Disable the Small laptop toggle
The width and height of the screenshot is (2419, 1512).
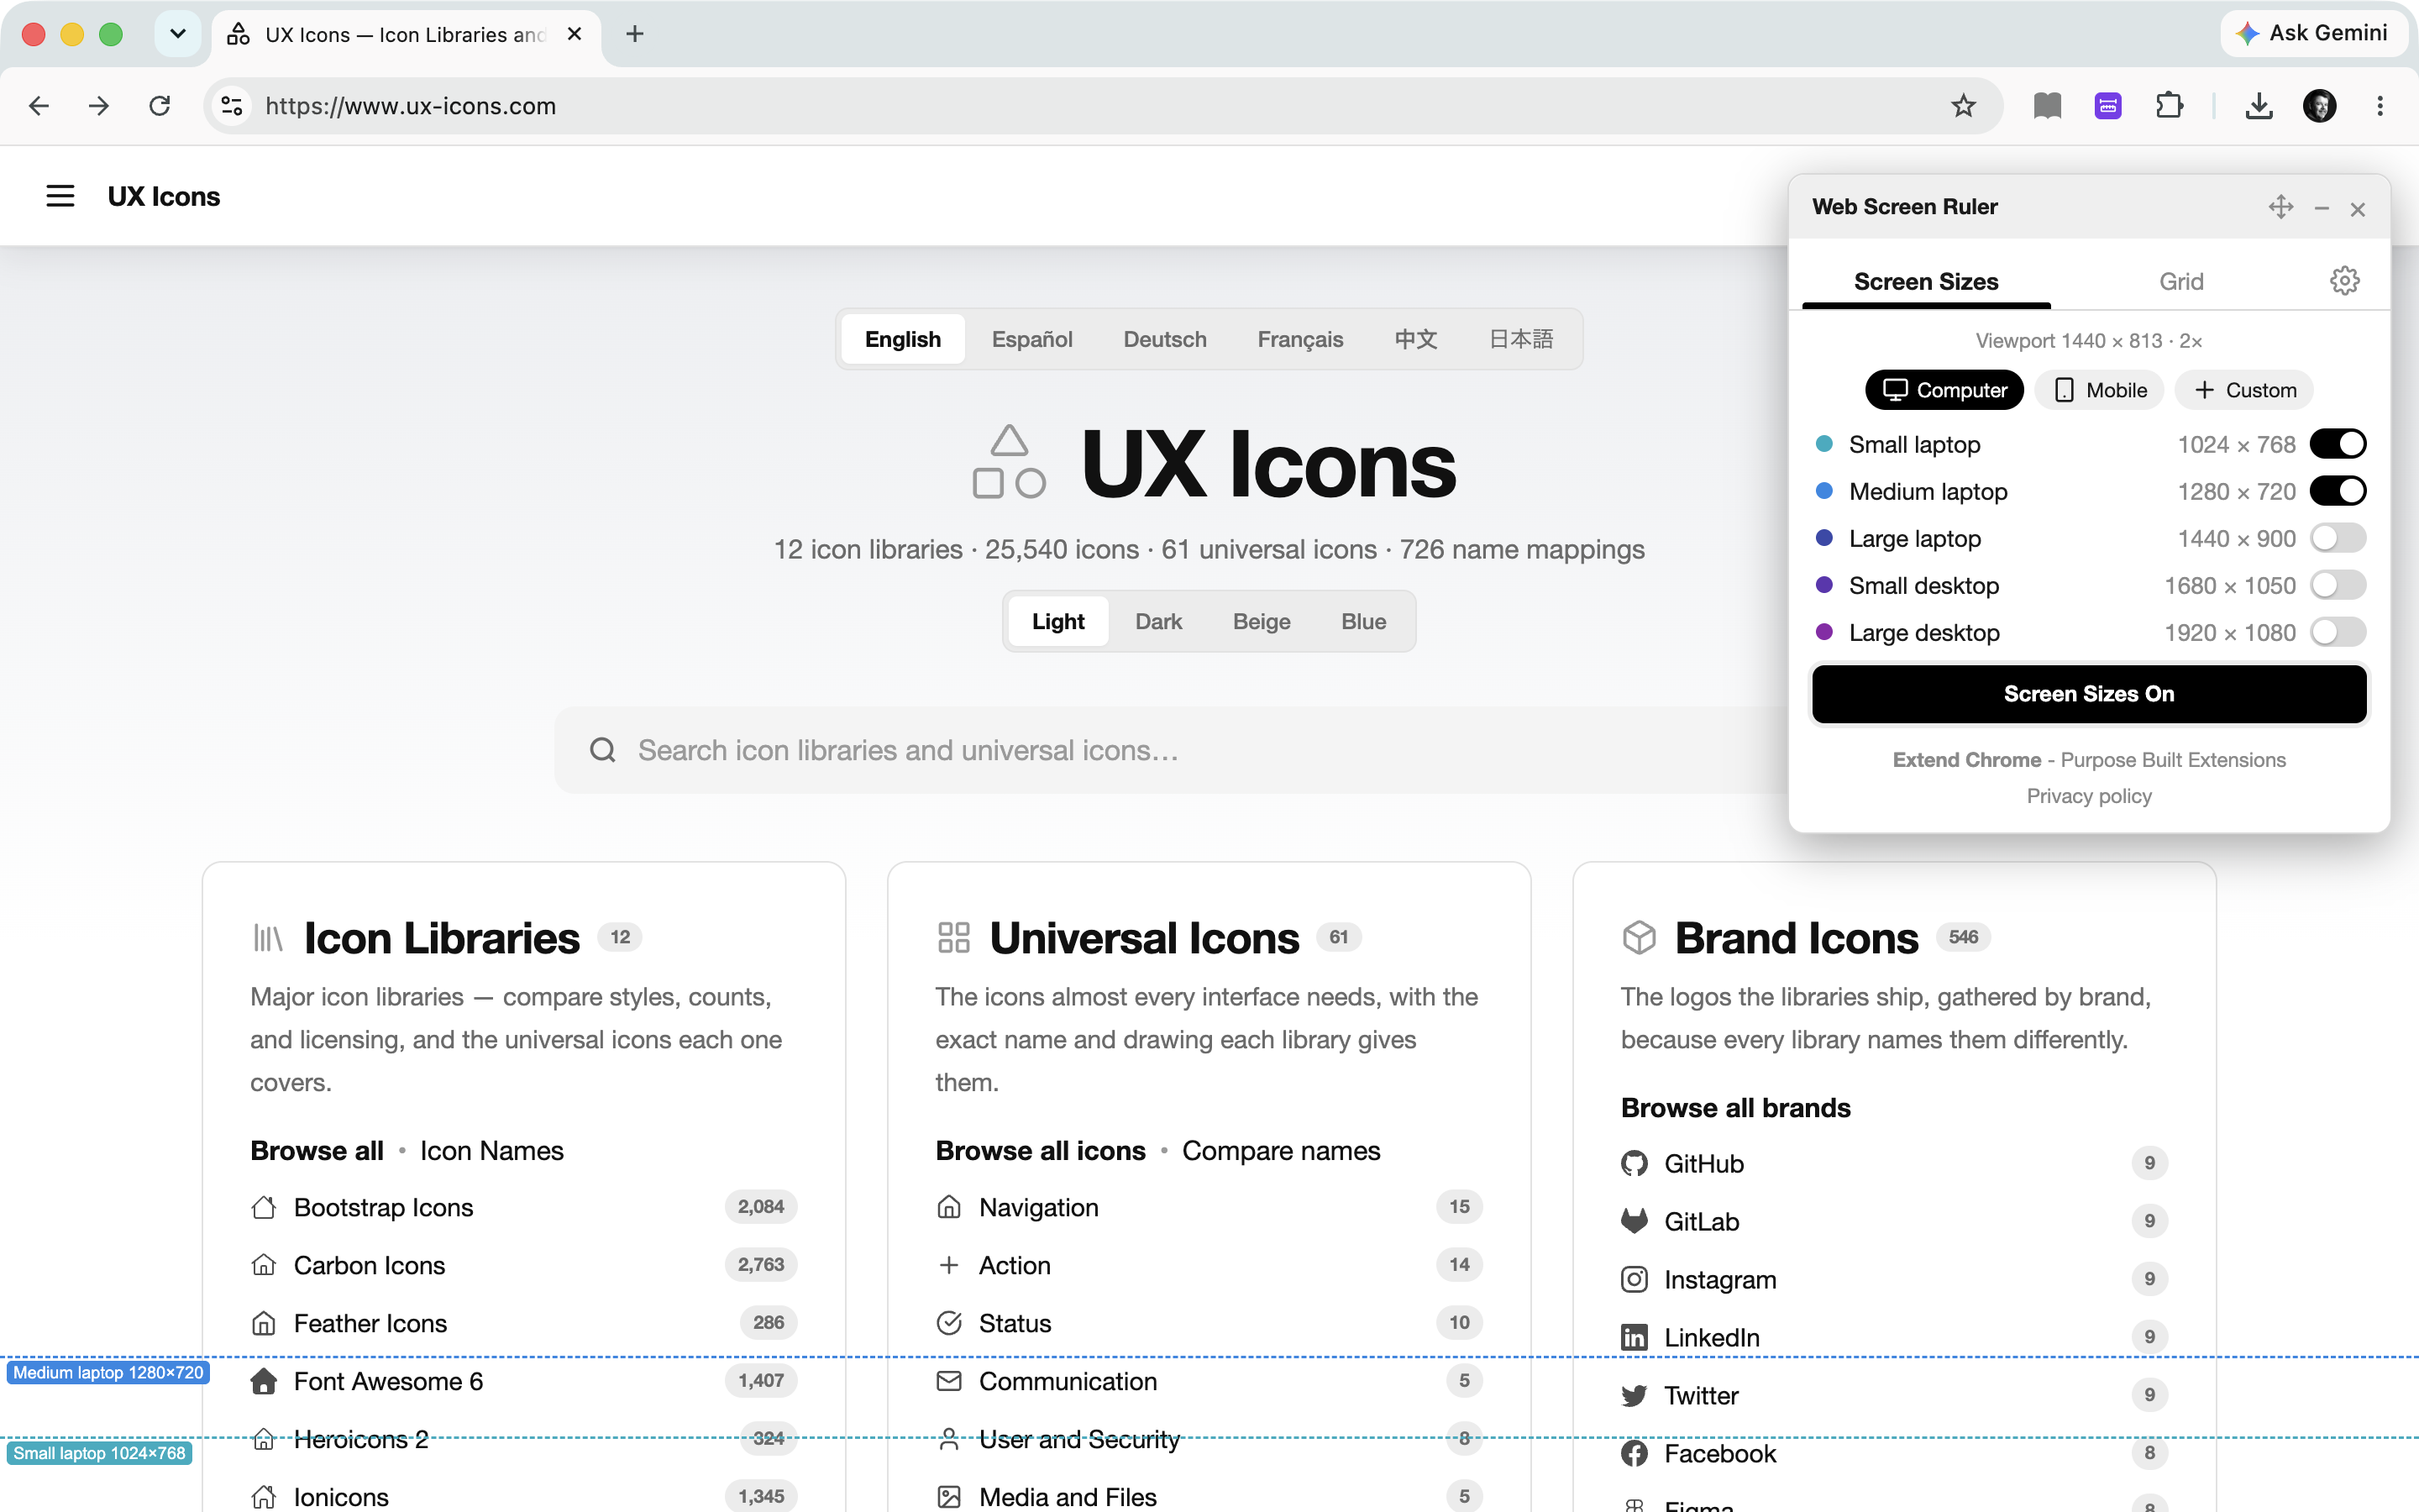2337,444
